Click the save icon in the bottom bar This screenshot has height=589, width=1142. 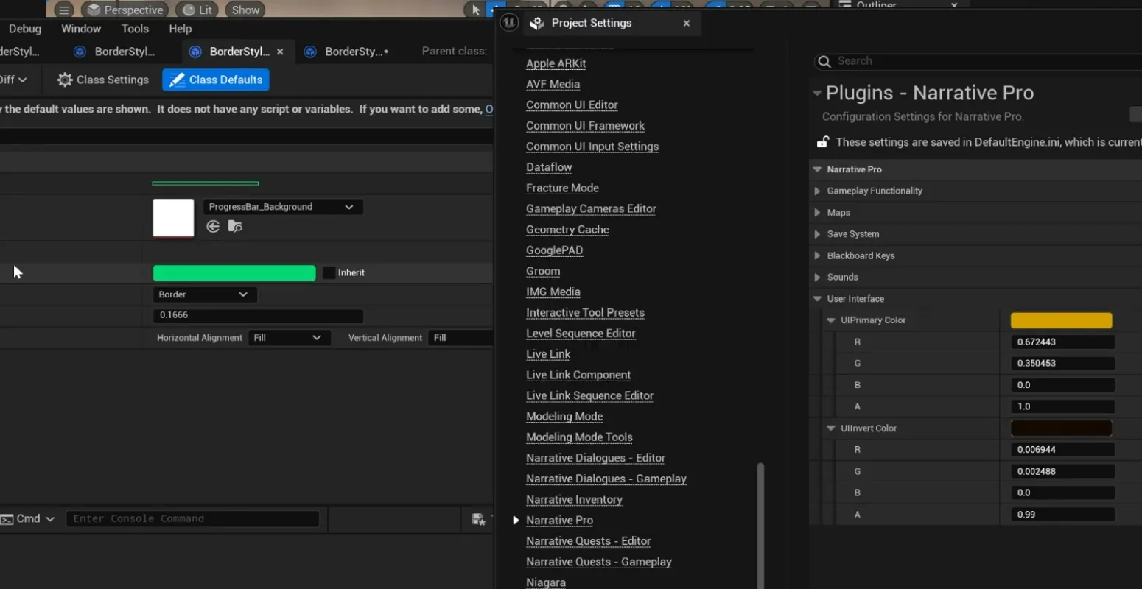(x=478, y=520)
